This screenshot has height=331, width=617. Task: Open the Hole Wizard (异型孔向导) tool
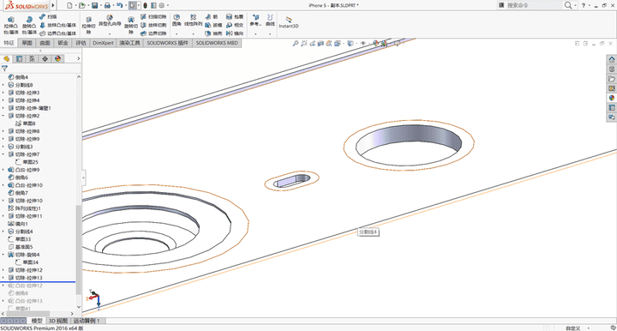pos(110,21)
